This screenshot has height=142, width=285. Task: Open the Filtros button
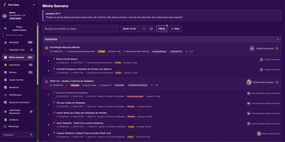click(x=162, y=29)
